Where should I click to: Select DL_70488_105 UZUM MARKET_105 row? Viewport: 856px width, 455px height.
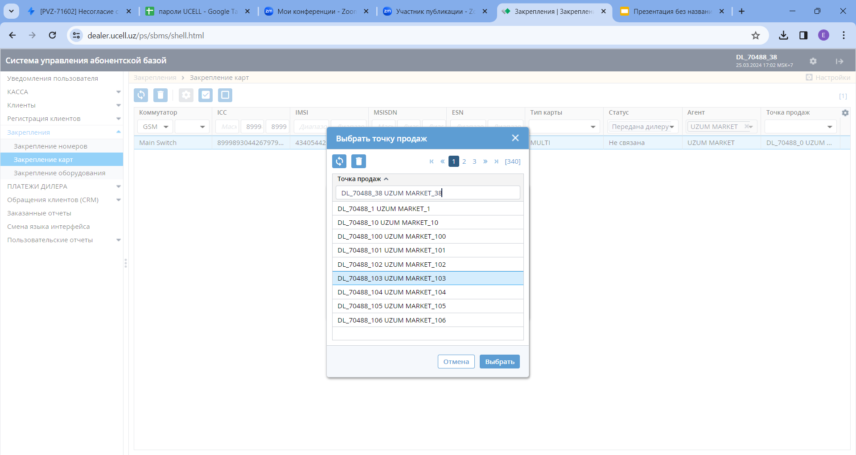[428, 306]
